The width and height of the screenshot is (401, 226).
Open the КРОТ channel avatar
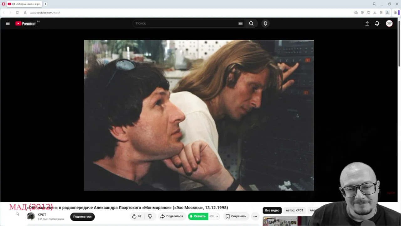tap(31, 216)
